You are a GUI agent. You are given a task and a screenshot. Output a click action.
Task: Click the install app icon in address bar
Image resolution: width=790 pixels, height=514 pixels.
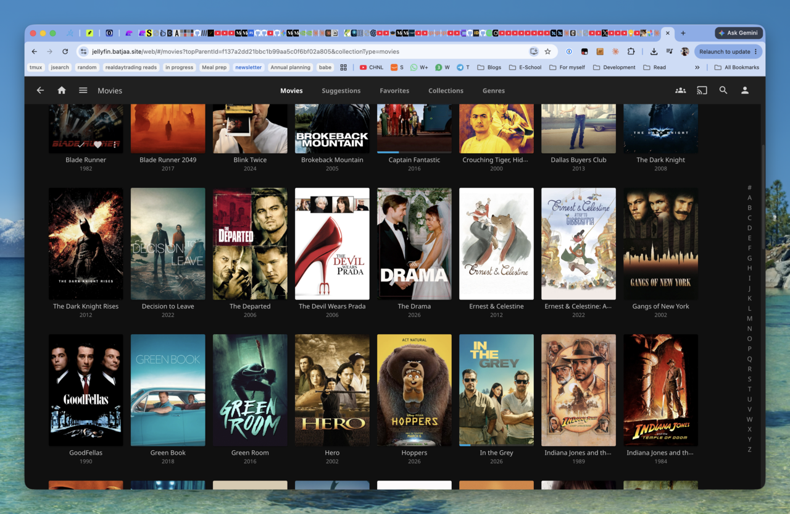534,52
